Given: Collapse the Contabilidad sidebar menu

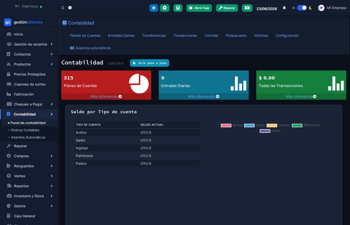Looking at the screenshot, I should 29,114.
